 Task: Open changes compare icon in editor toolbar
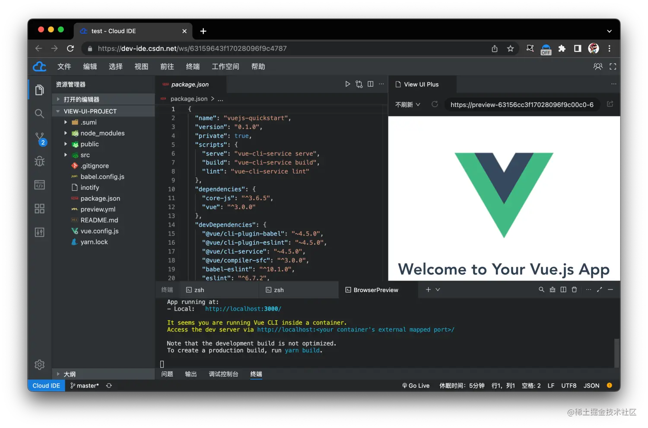point(359,84)
